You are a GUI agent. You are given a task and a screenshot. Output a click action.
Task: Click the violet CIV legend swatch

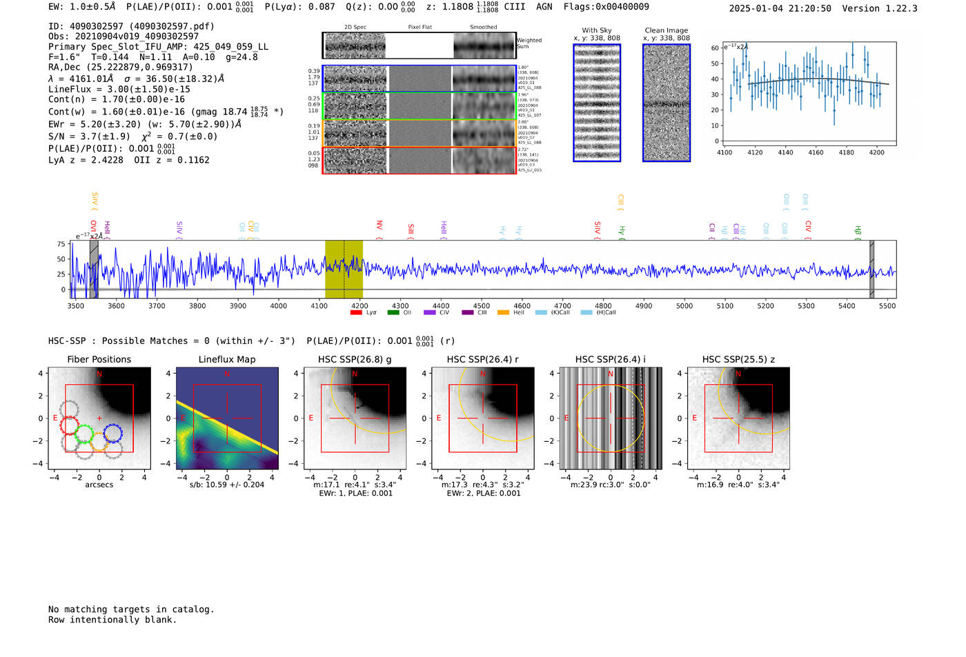pos(430,312)
